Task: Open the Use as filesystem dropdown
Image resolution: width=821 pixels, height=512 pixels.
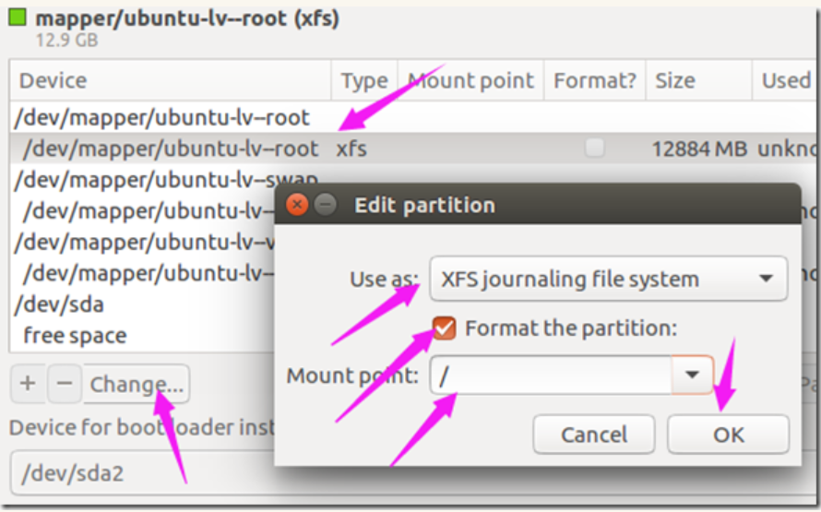Action: pos(609,279)
